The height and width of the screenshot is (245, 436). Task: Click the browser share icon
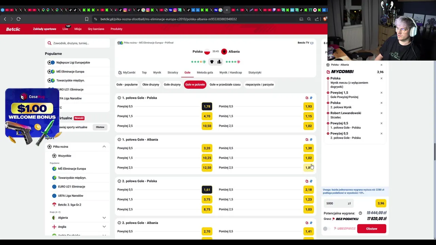(x=317, y=19)
